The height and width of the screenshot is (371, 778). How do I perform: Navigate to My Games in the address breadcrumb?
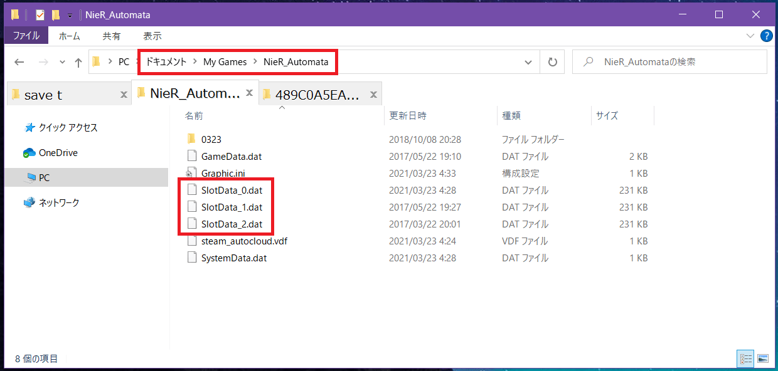coord(225,62)
